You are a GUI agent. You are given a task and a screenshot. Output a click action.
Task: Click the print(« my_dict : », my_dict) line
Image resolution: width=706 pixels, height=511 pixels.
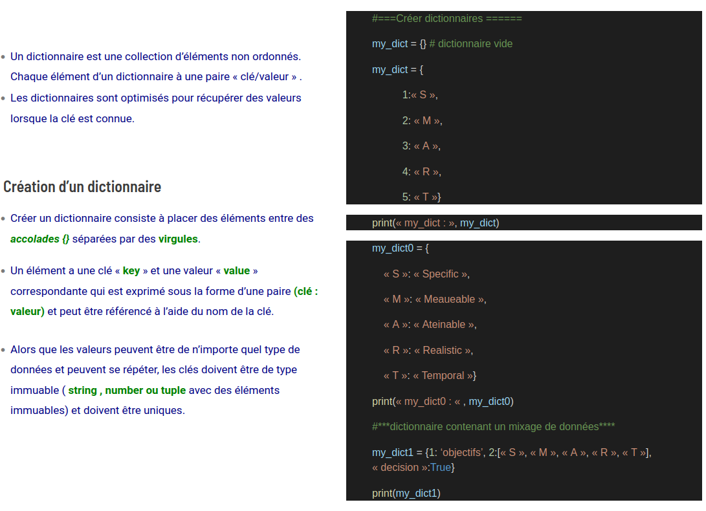pyautogui.click(x=436, y=223)
